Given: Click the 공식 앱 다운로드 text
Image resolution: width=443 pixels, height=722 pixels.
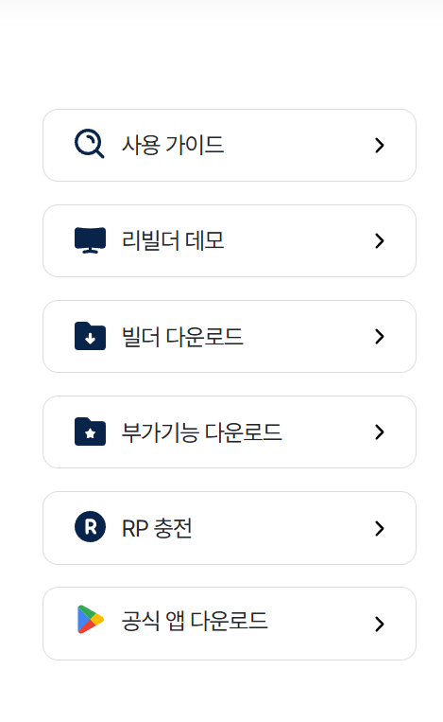Looking at the screenshot, I should (x=195, y=620).
